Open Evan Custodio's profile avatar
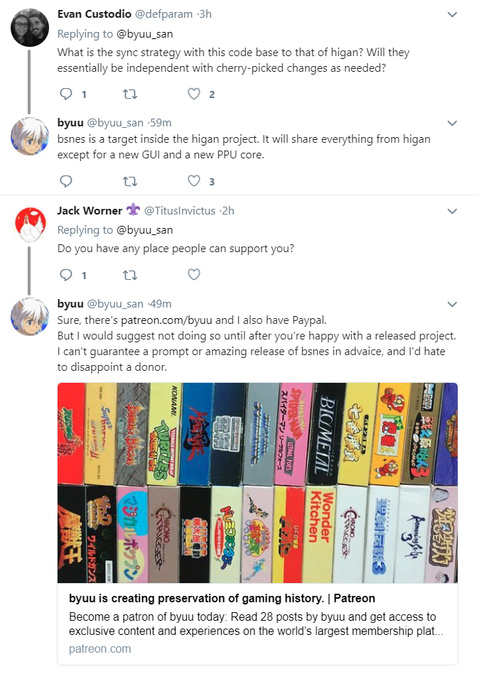The height and width of the screenshot is (674, 479). [x=30, y=28]
